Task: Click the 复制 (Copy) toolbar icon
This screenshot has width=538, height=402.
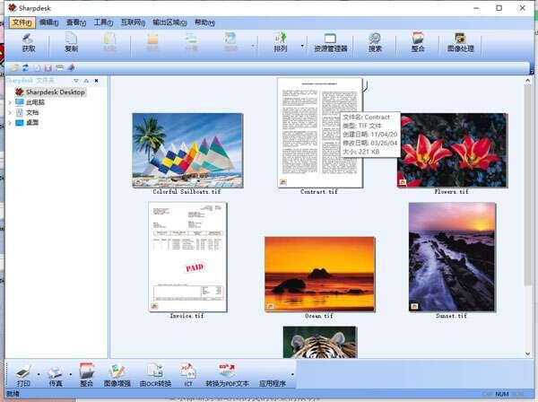Action: (71, 41)
